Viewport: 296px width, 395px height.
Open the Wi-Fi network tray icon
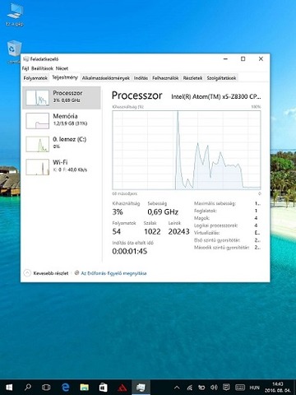pos(189,388)
